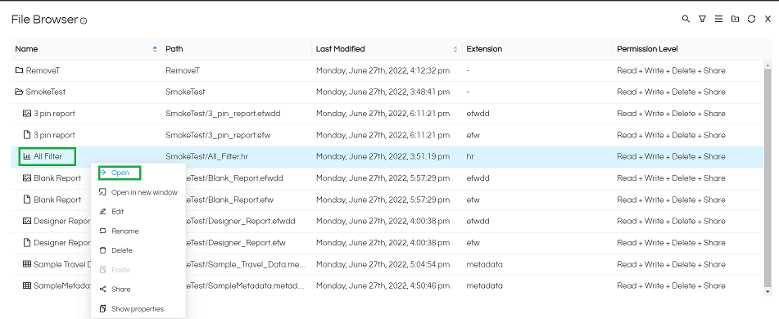779x319 pixels.
Task: Open the search icon in File Browser header
Action: [x=686, y=19]
